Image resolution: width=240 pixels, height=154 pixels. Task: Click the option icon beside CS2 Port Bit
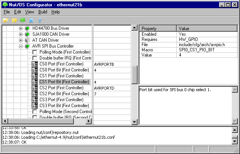coord(35,94)
